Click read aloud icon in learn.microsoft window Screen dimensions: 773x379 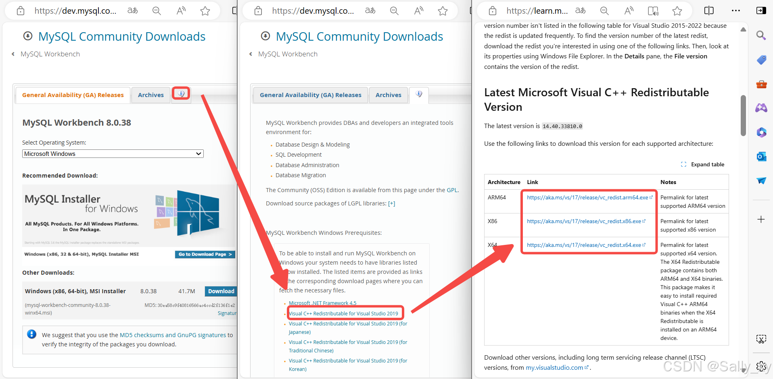629,11
